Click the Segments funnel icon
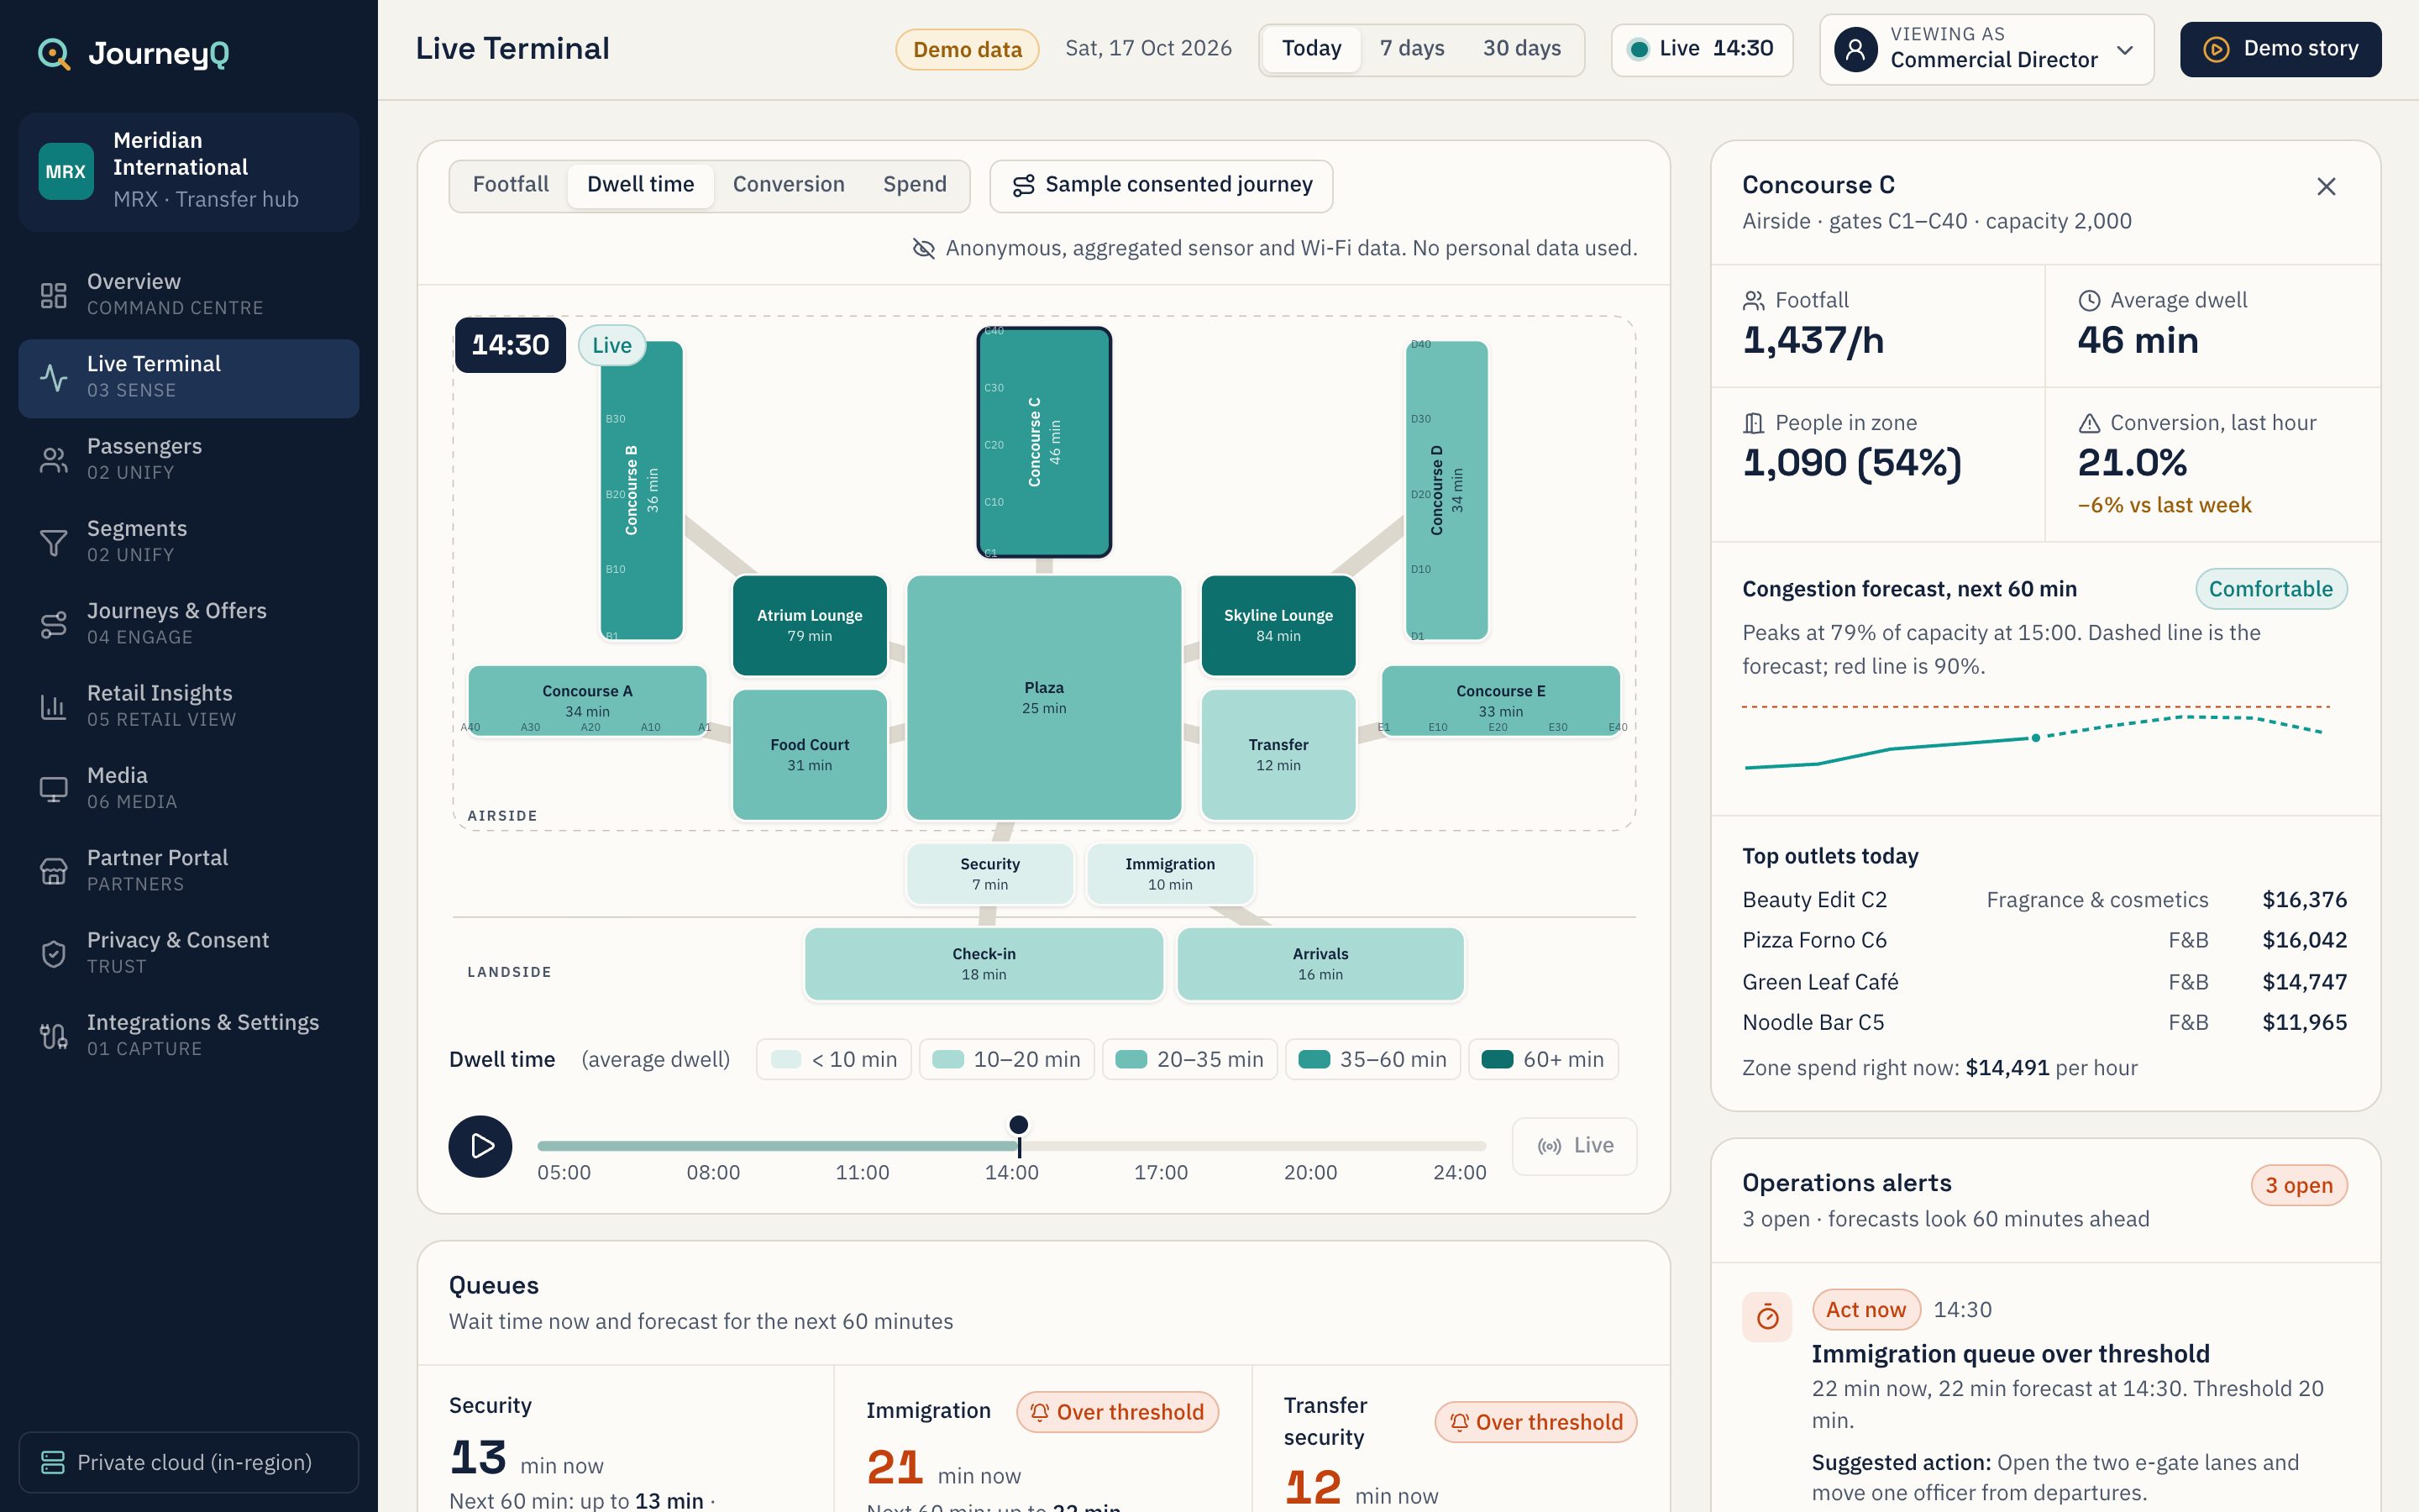 (x=53, y=542)
